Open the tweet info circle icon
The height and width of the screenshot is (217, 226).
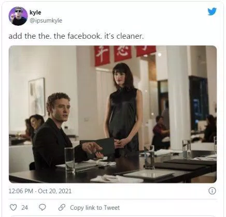click(212, 191)
